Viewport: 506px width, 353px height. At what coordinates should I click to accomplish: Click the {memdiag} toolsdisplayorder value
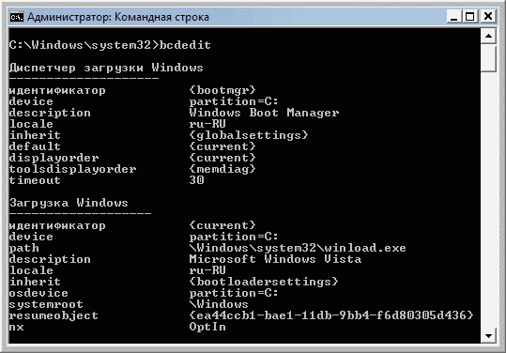click(222, 169)
